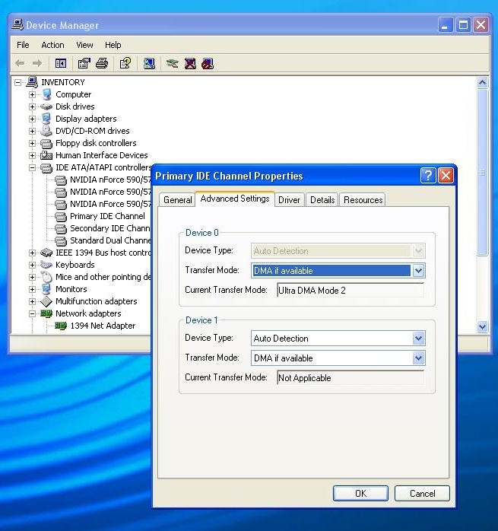Collapse the IDE ATA/ATAPI controllers node
The image size is (498, 531).
(32, 167)
